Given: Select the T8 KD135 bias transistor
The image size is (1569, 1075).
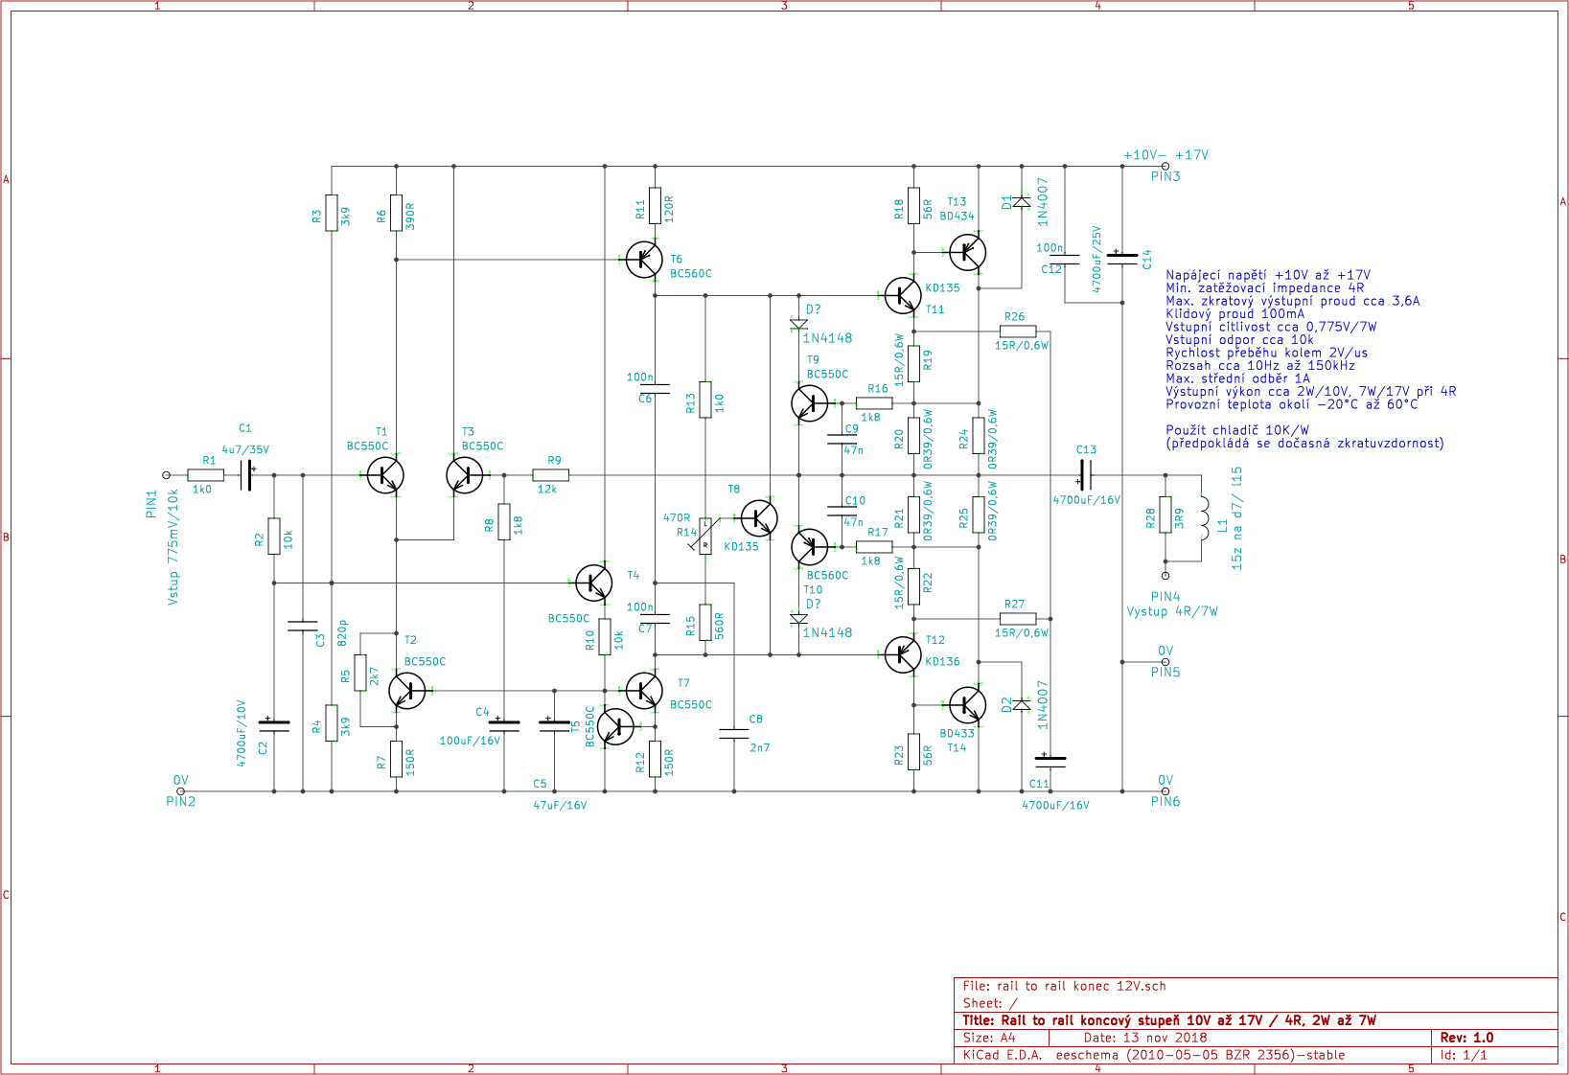Looking at the screenshot, I should (759, 518).
